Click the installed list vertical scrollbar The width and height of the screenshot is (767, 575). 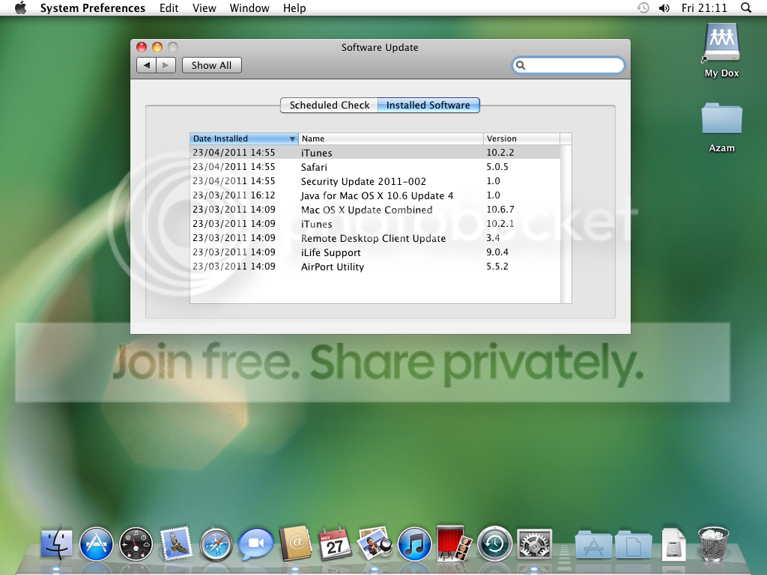(x=566, y=224)
